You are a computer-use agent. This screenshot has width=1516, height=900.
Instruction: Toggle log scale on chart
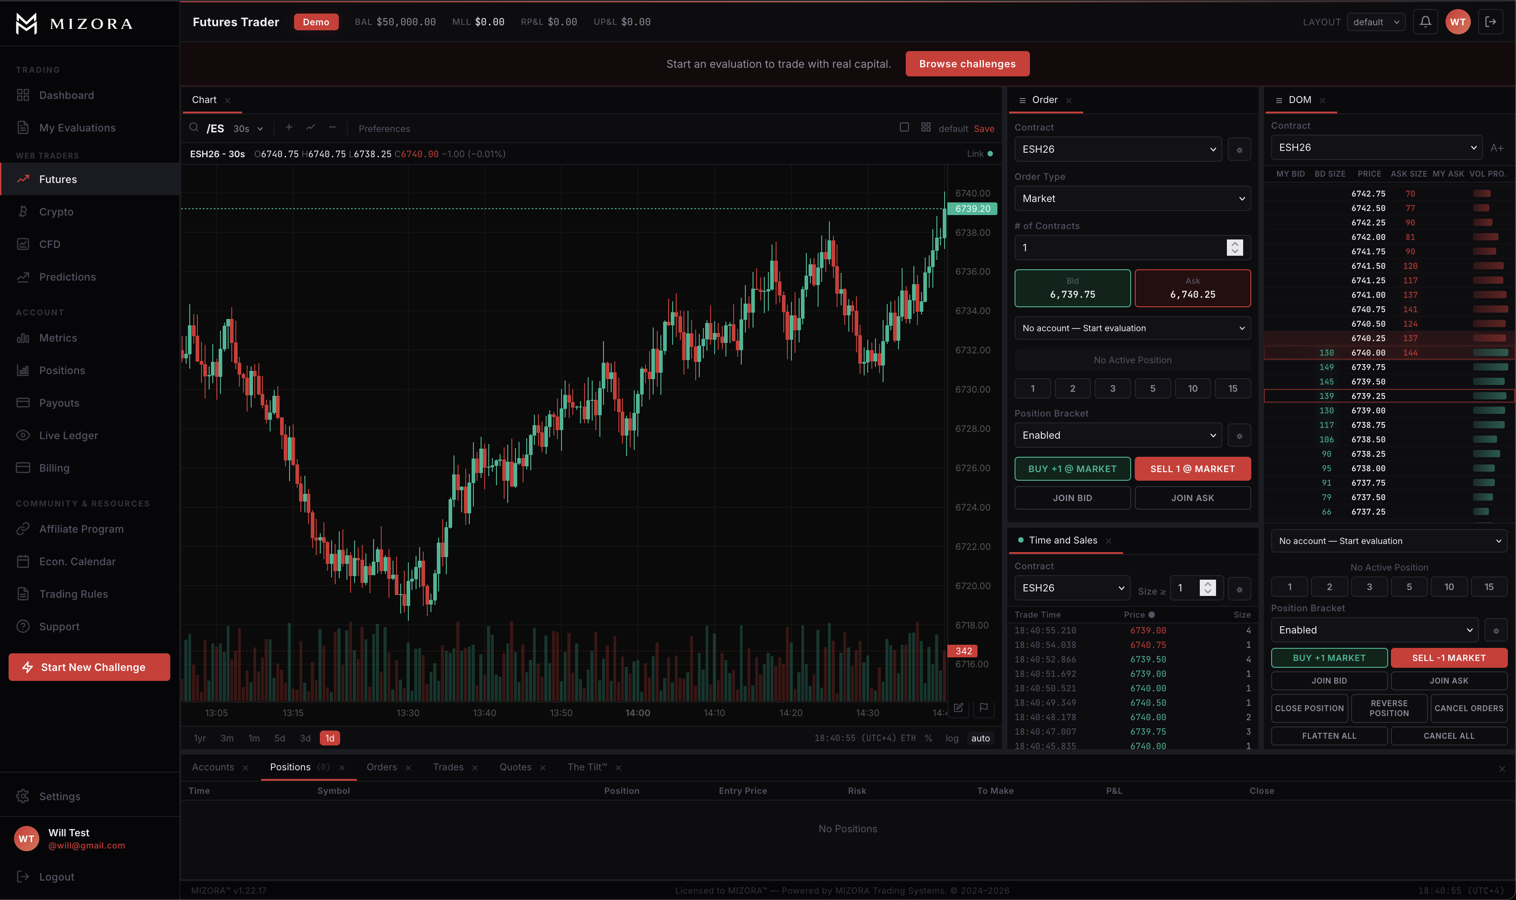click(x=951, y=738)
